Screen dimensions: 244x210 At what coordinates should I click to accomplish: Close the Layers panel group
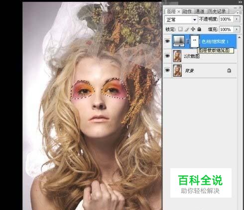coord(240,7)
